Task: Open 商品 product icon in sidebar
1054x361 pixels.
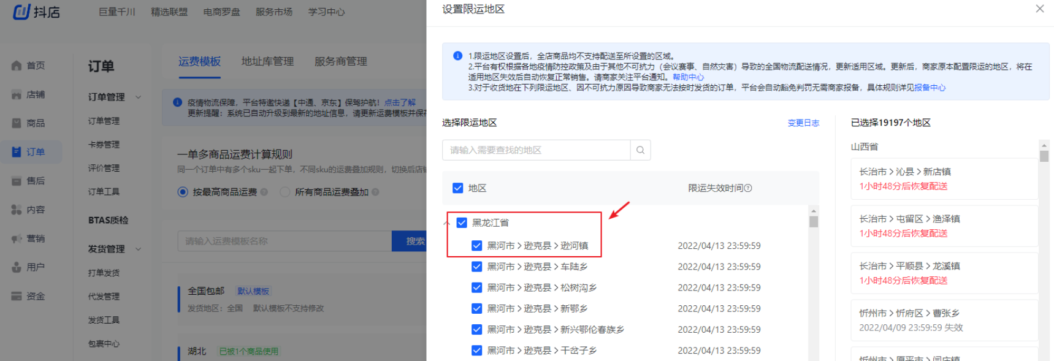Action: pyautogui.click(x=17, y=123)
